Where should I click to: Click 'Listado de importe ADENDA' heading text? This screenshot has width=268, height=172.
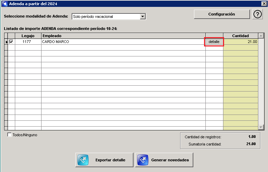coord(61,29)
